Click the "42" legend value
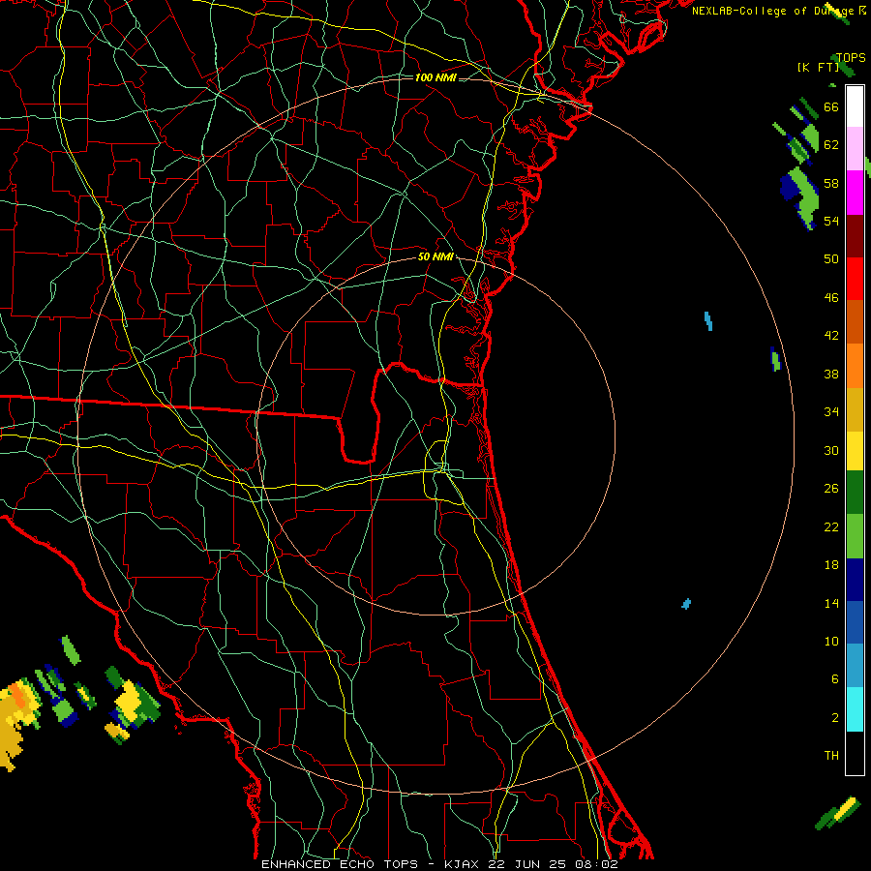Viewport: 871px width, 871px height. click(831, 336)
